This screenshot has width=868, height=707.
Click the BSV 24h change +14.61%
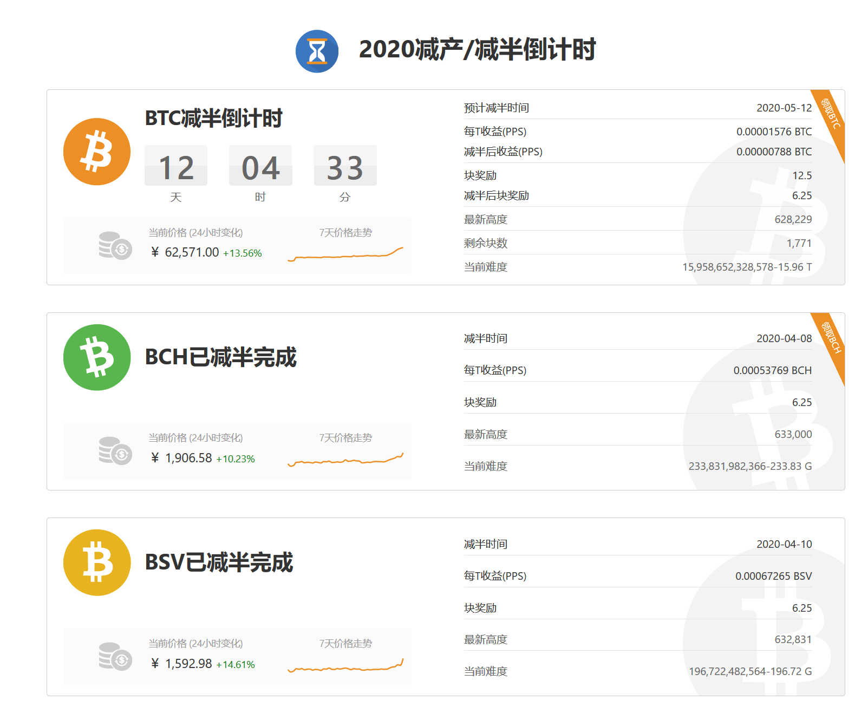click(x=235, y=665)
